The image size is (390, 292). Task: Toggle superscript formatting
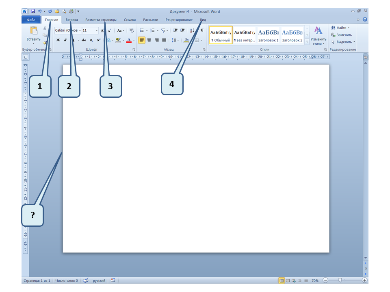point(98,40)
